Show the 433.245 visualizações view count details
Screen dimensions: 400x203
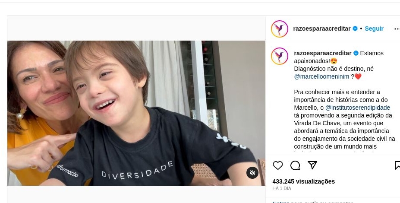coord(303,181)
